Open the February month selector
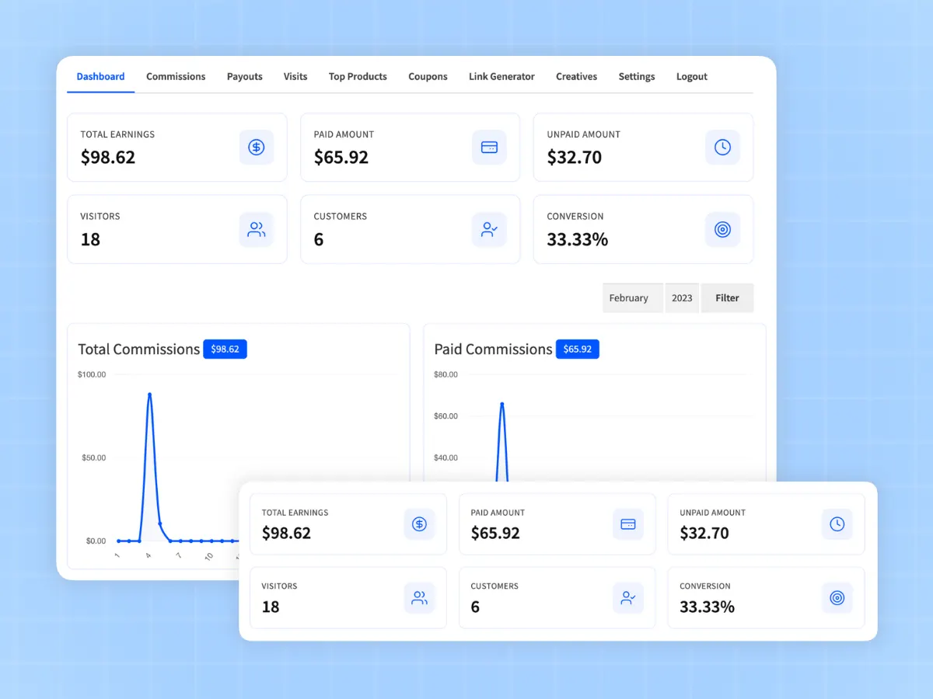933x699 pixels. point(632,297)
